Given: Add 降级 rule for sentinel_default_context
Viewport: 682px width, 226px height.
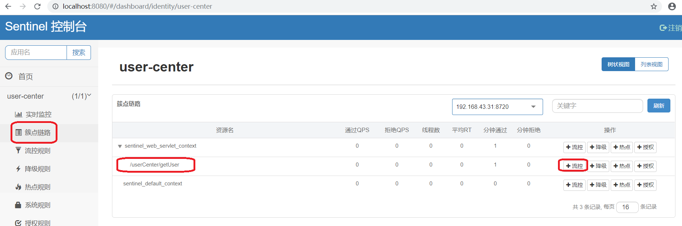Looking at the screenshot, I should pyautogui.click(x=598, y=185).
